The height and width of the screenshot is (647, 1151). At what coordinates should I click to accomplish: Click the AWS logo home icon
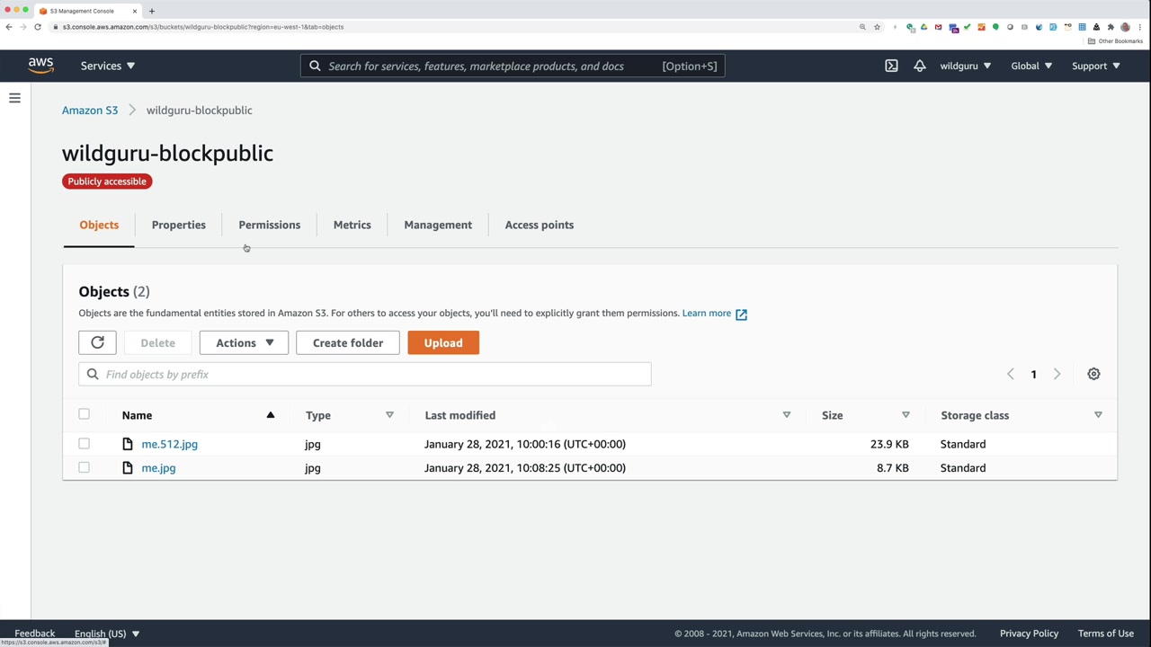40,66
